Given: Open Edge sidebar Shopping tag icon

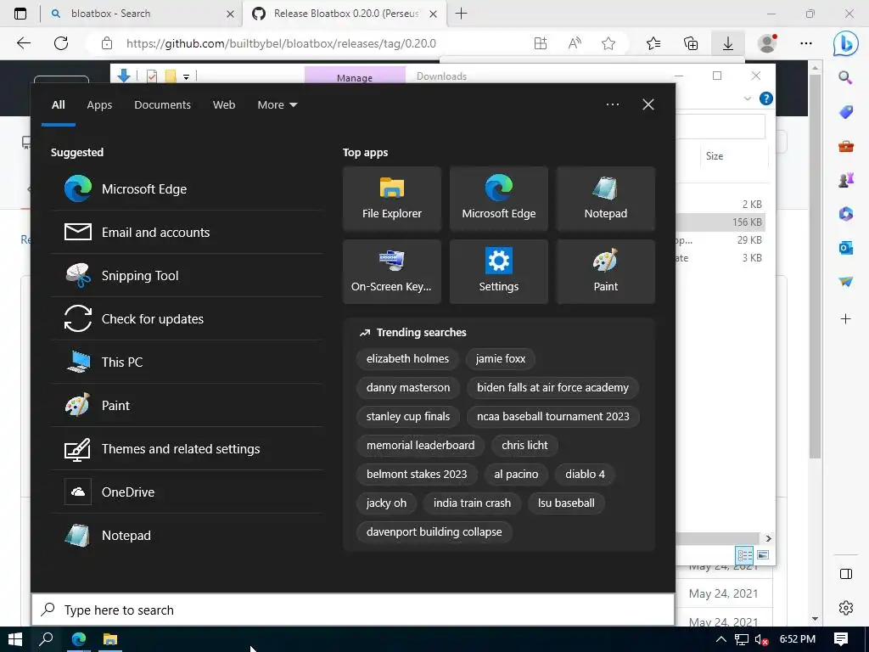Looking at the screenshot, I should coord(845,112).
